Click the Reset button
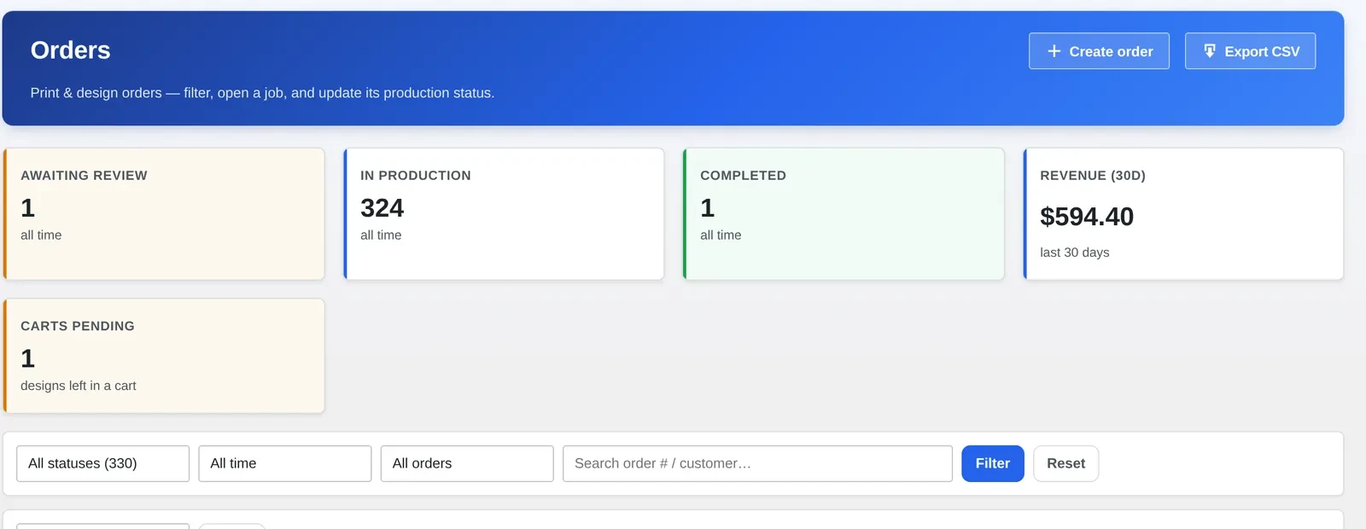Viewport: 1366px width, 529px height. 1065,463
